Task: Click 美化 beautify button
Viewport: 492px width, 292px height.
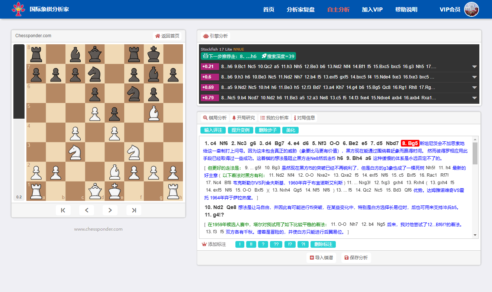Action: point(290,130)
